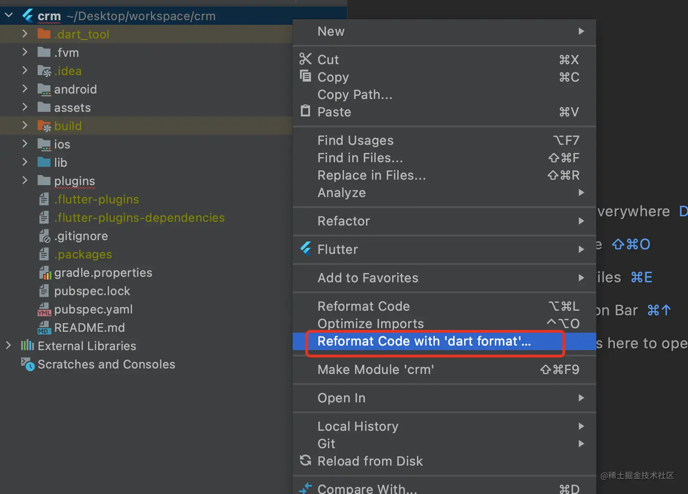Viewport: 688px width, 494px height.
Task: Select the README.md file name
Action: point(89,328)
